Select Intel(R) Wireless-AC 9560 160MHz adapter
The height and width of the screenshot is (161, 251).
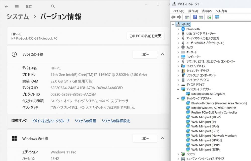[x=213, y=108]
